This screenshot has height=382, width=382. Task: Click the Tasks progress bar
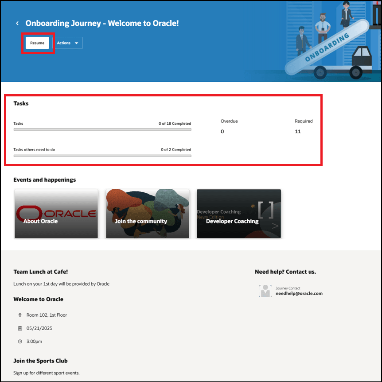[x=102, y=130]
